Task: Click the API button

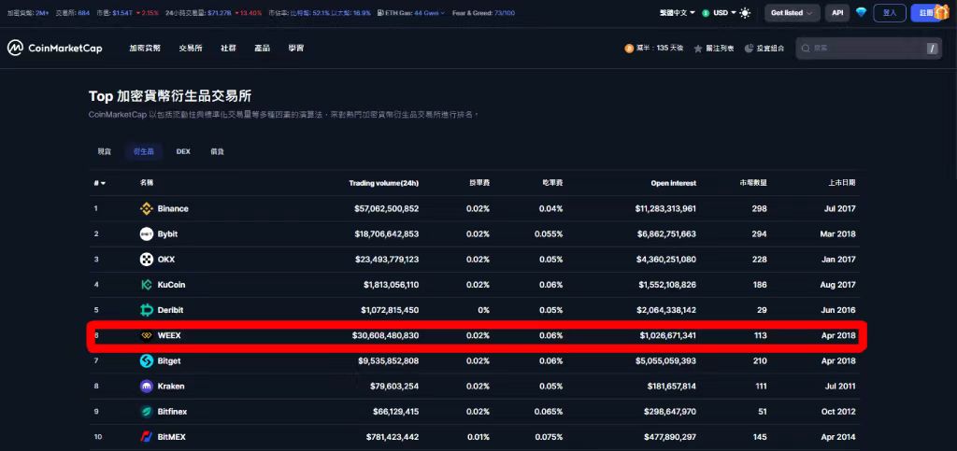Action: [x=837, y=13]
